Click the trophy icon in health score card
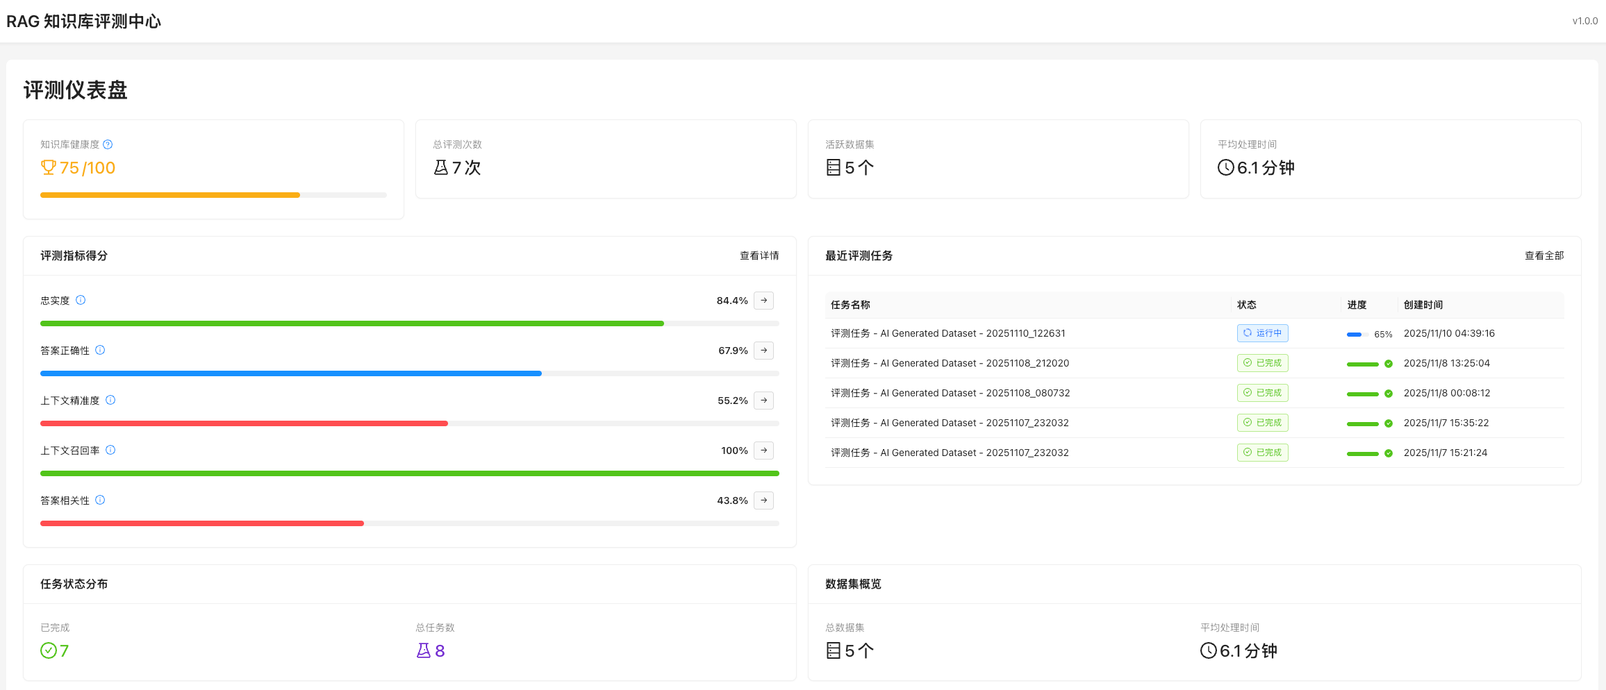The height and width of the screenshot is (690, 1606). 48,167
